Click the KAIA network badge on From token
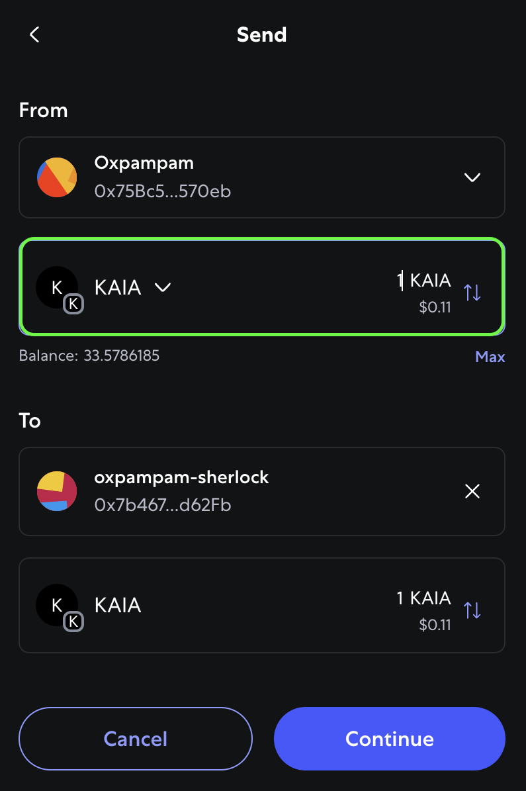This screenshot has width=526, height=791. (73, 304)
